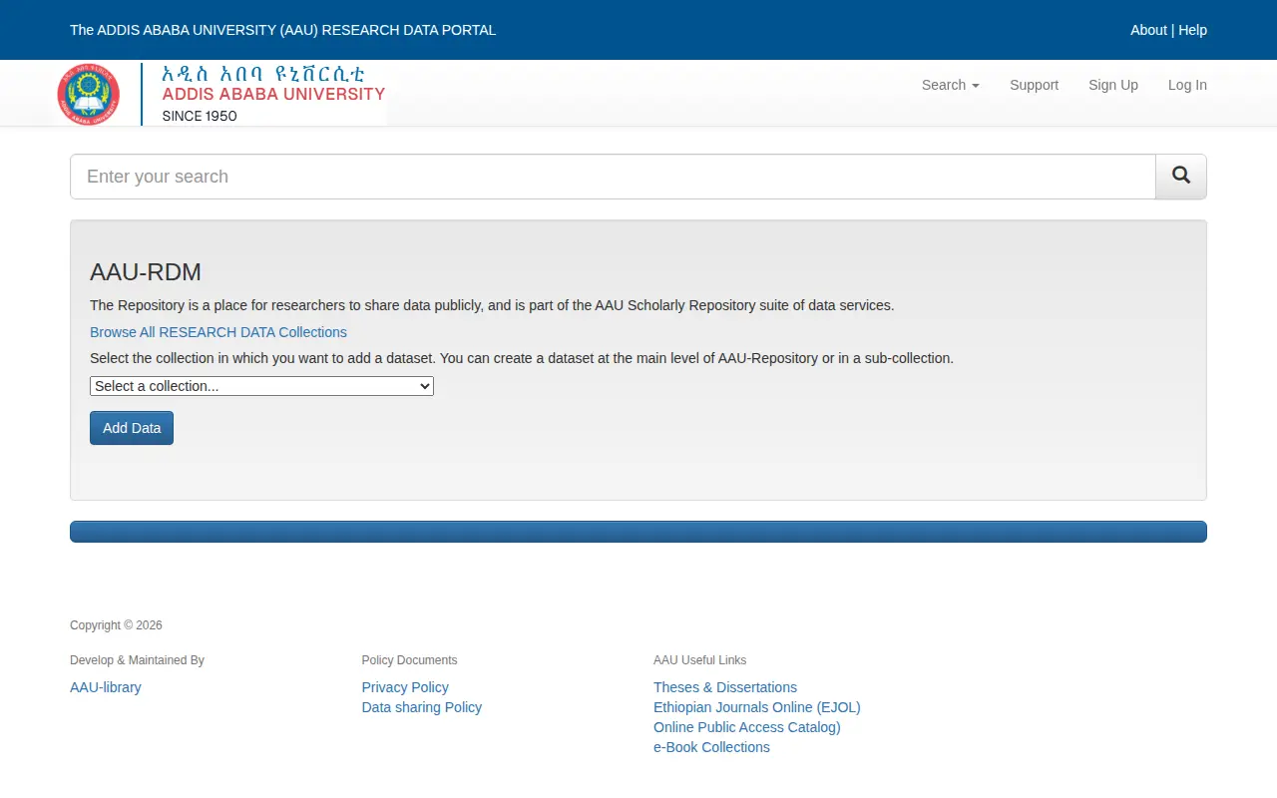Open the About link in header

[1148, 30]
